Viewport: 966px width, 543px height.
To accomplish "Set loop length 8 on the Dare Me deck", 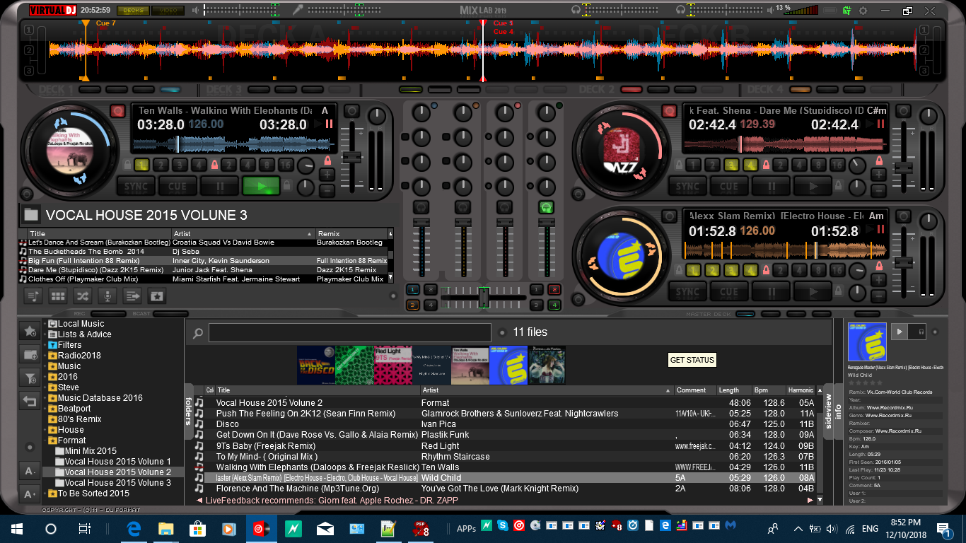I will click(818, 165).
